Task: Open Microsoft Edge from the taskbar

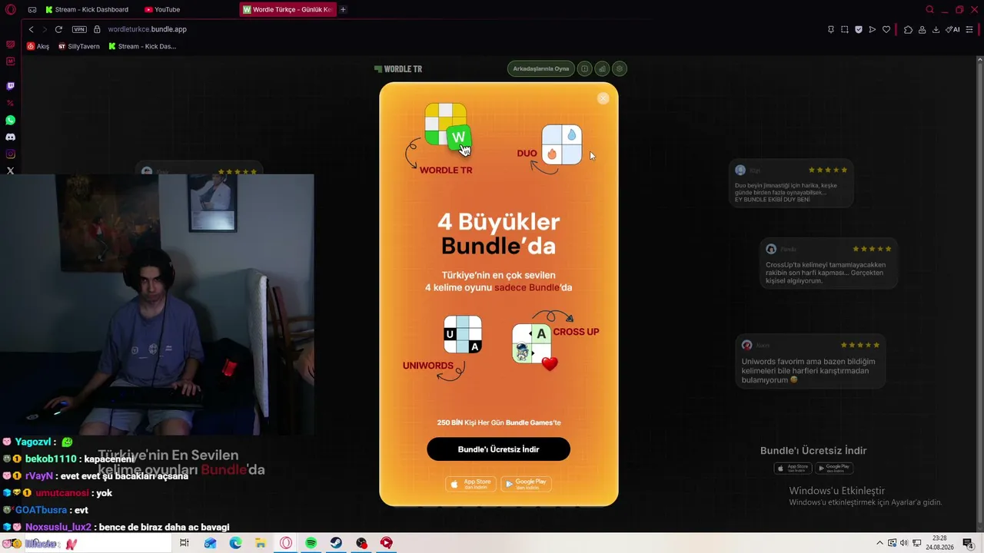Action: tap(235, 543)
